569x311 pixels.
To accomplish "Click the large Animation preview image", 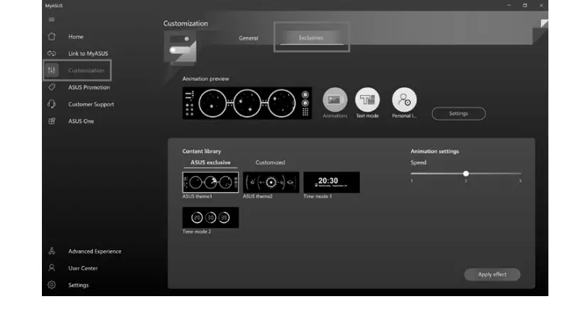I will [246, 103].
